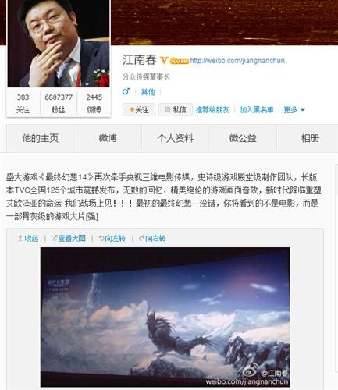
Task: Click the collapse image 收起 arrow icon
Action: coord(20,238)
